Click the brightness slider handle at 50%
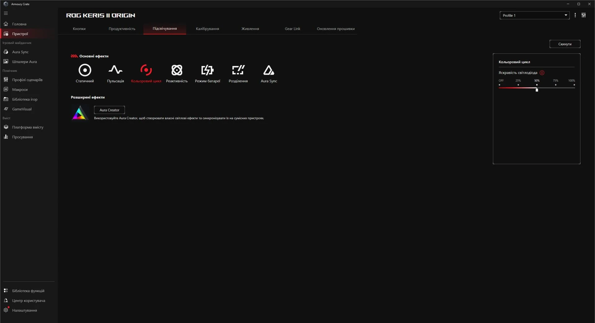The image size is (595, 323). [x=537, y=90]
